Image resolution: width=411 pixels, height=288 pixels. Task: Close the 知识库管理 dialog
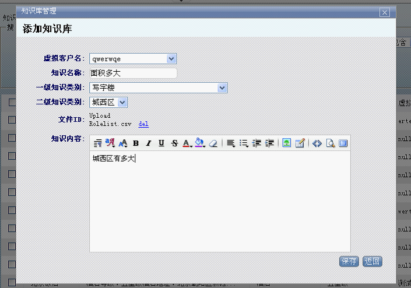click(x=385, y=12)
